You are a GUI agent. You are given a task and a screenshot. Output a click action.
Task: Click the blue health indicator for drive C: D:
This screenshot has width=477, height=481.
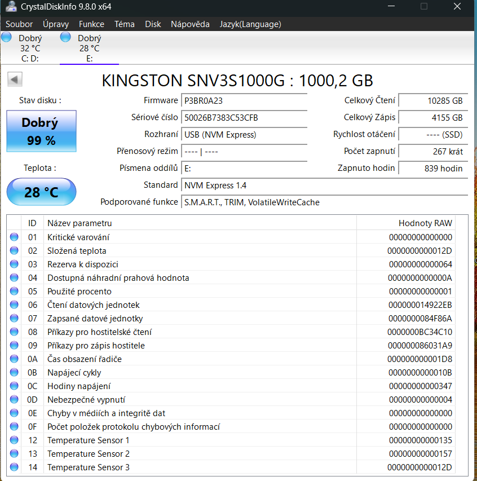6,36
